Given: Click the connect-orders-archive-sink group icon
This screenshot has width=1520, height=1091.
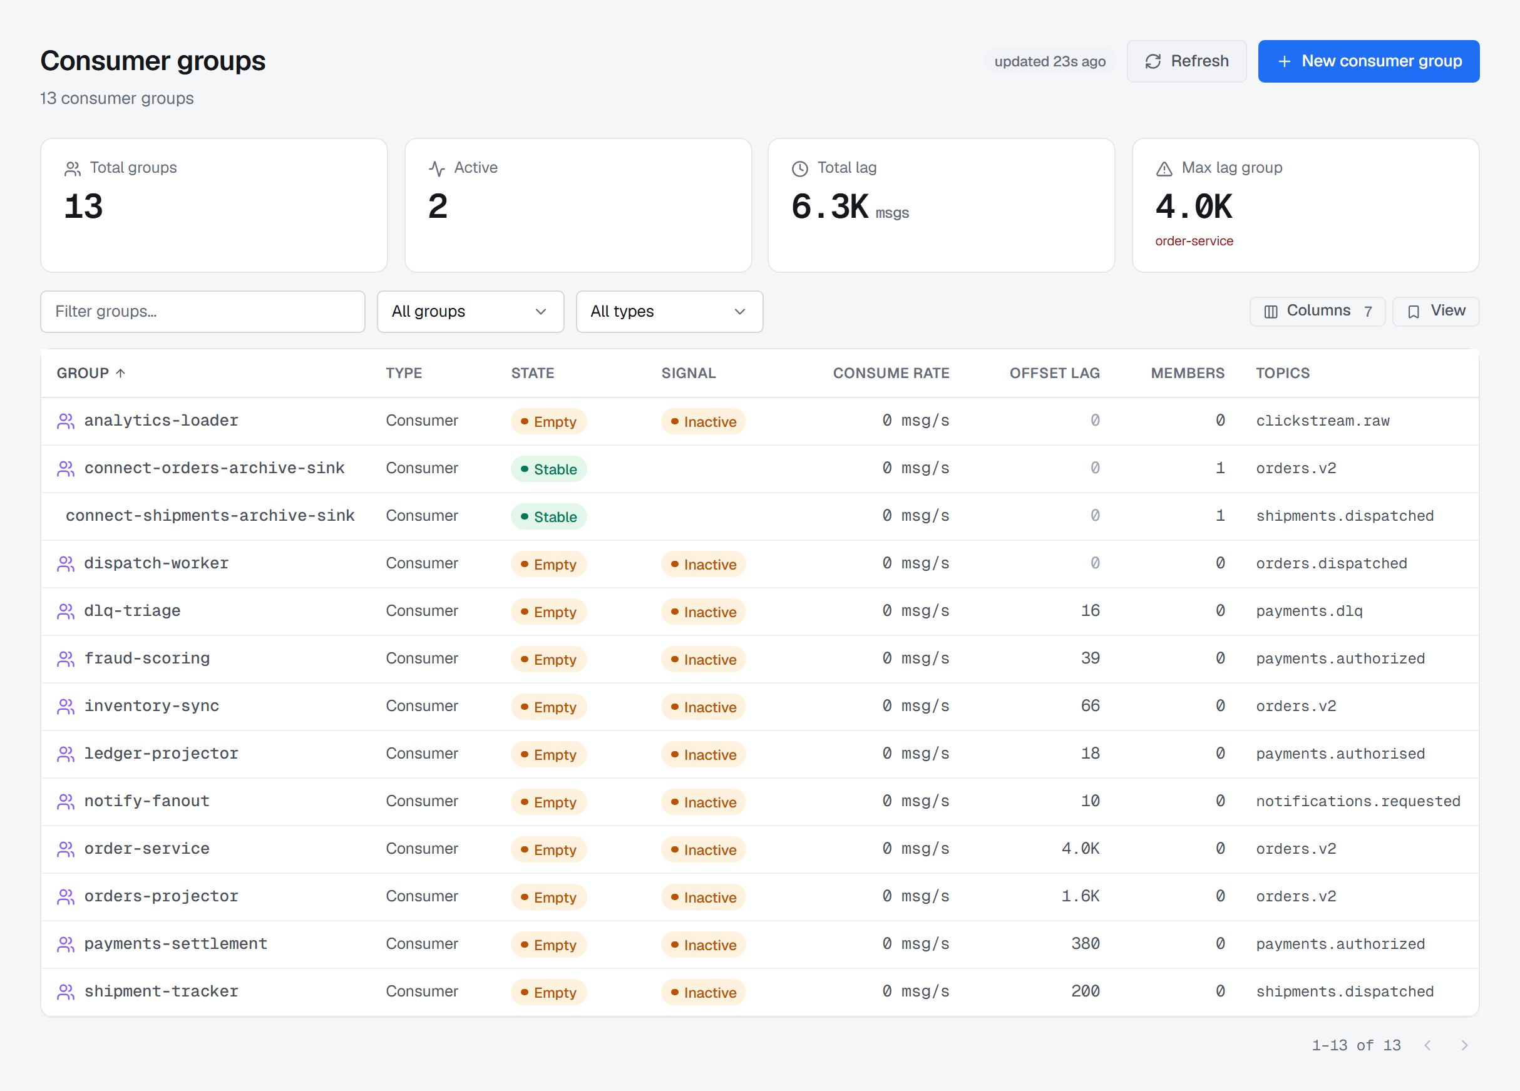Looking at the screenshot, I should pyautogui.click(x=66, y=468).
